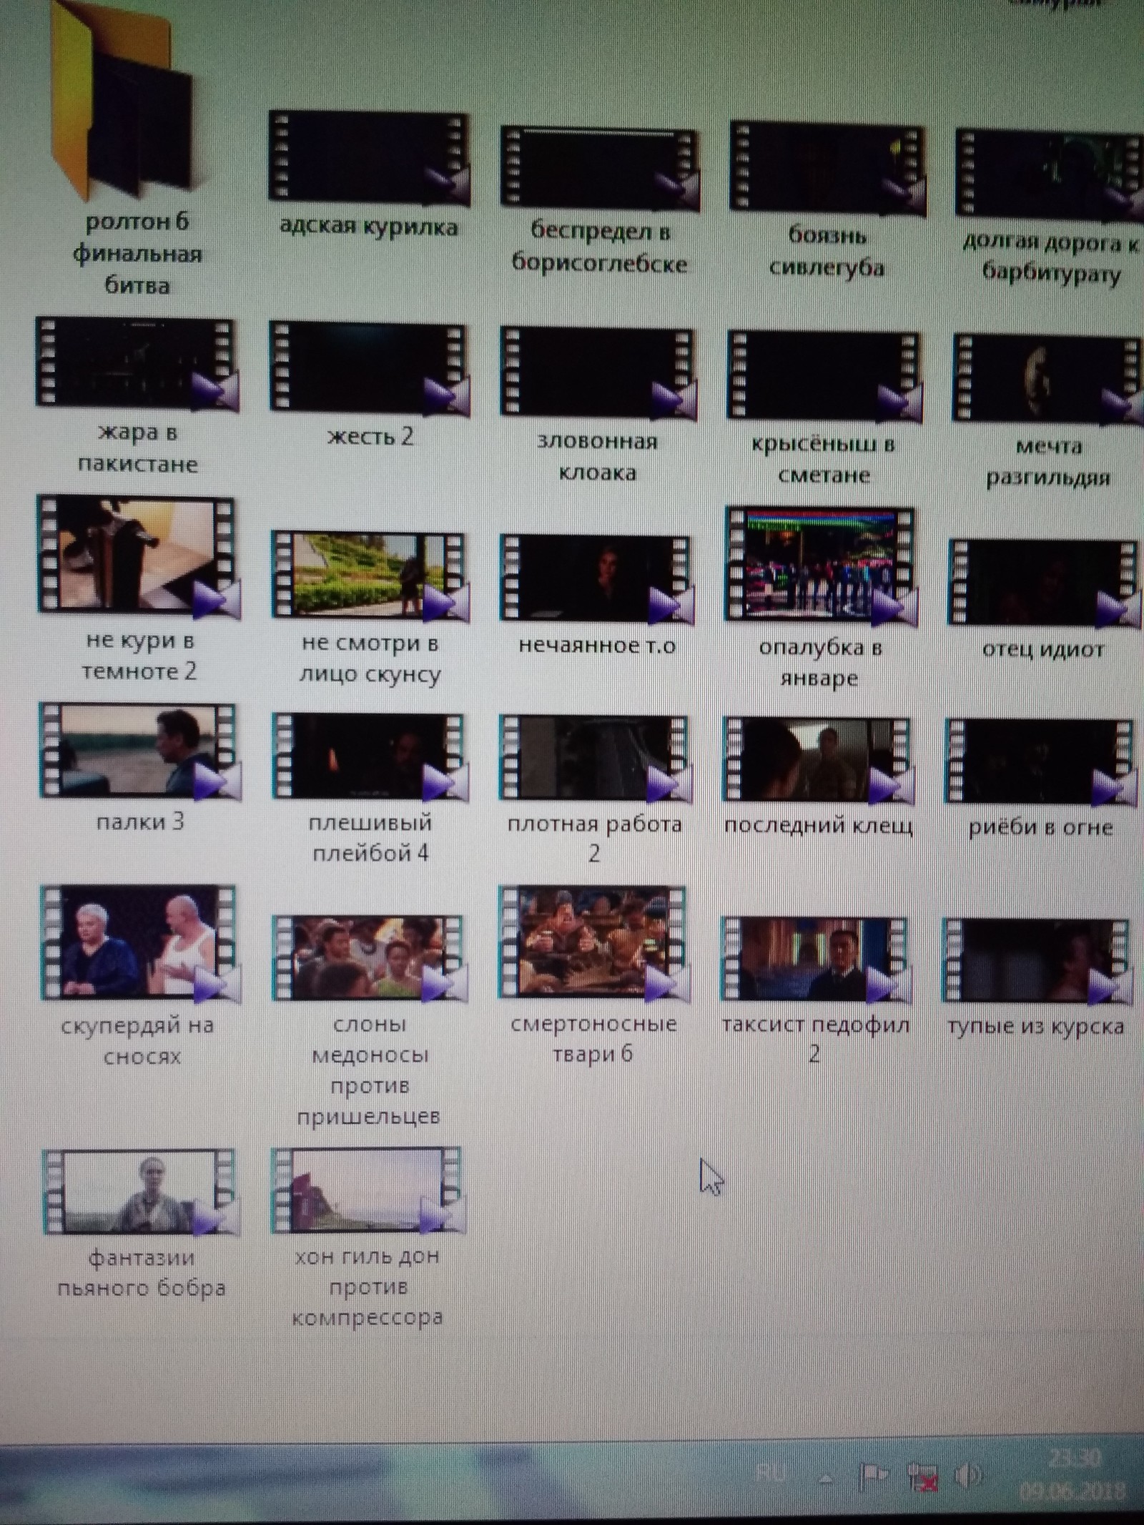Click video «слоны медоносы против пришельцев»
The height and width of the screenshot is (1525, 1144).
(370, 958)
